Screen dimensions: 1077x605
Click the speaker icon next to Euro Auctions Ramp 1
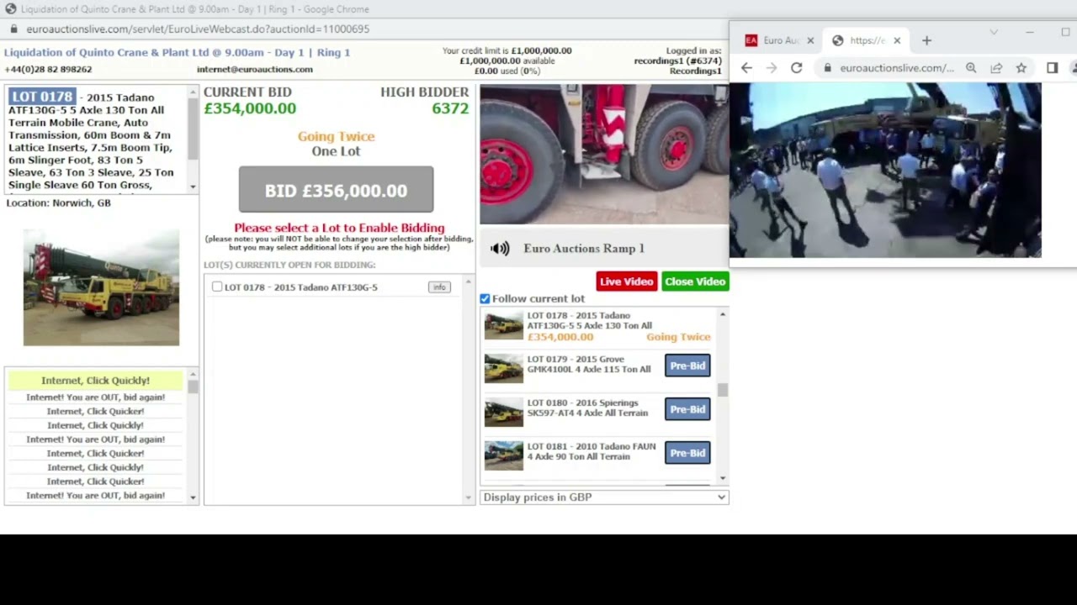[500, 249]
